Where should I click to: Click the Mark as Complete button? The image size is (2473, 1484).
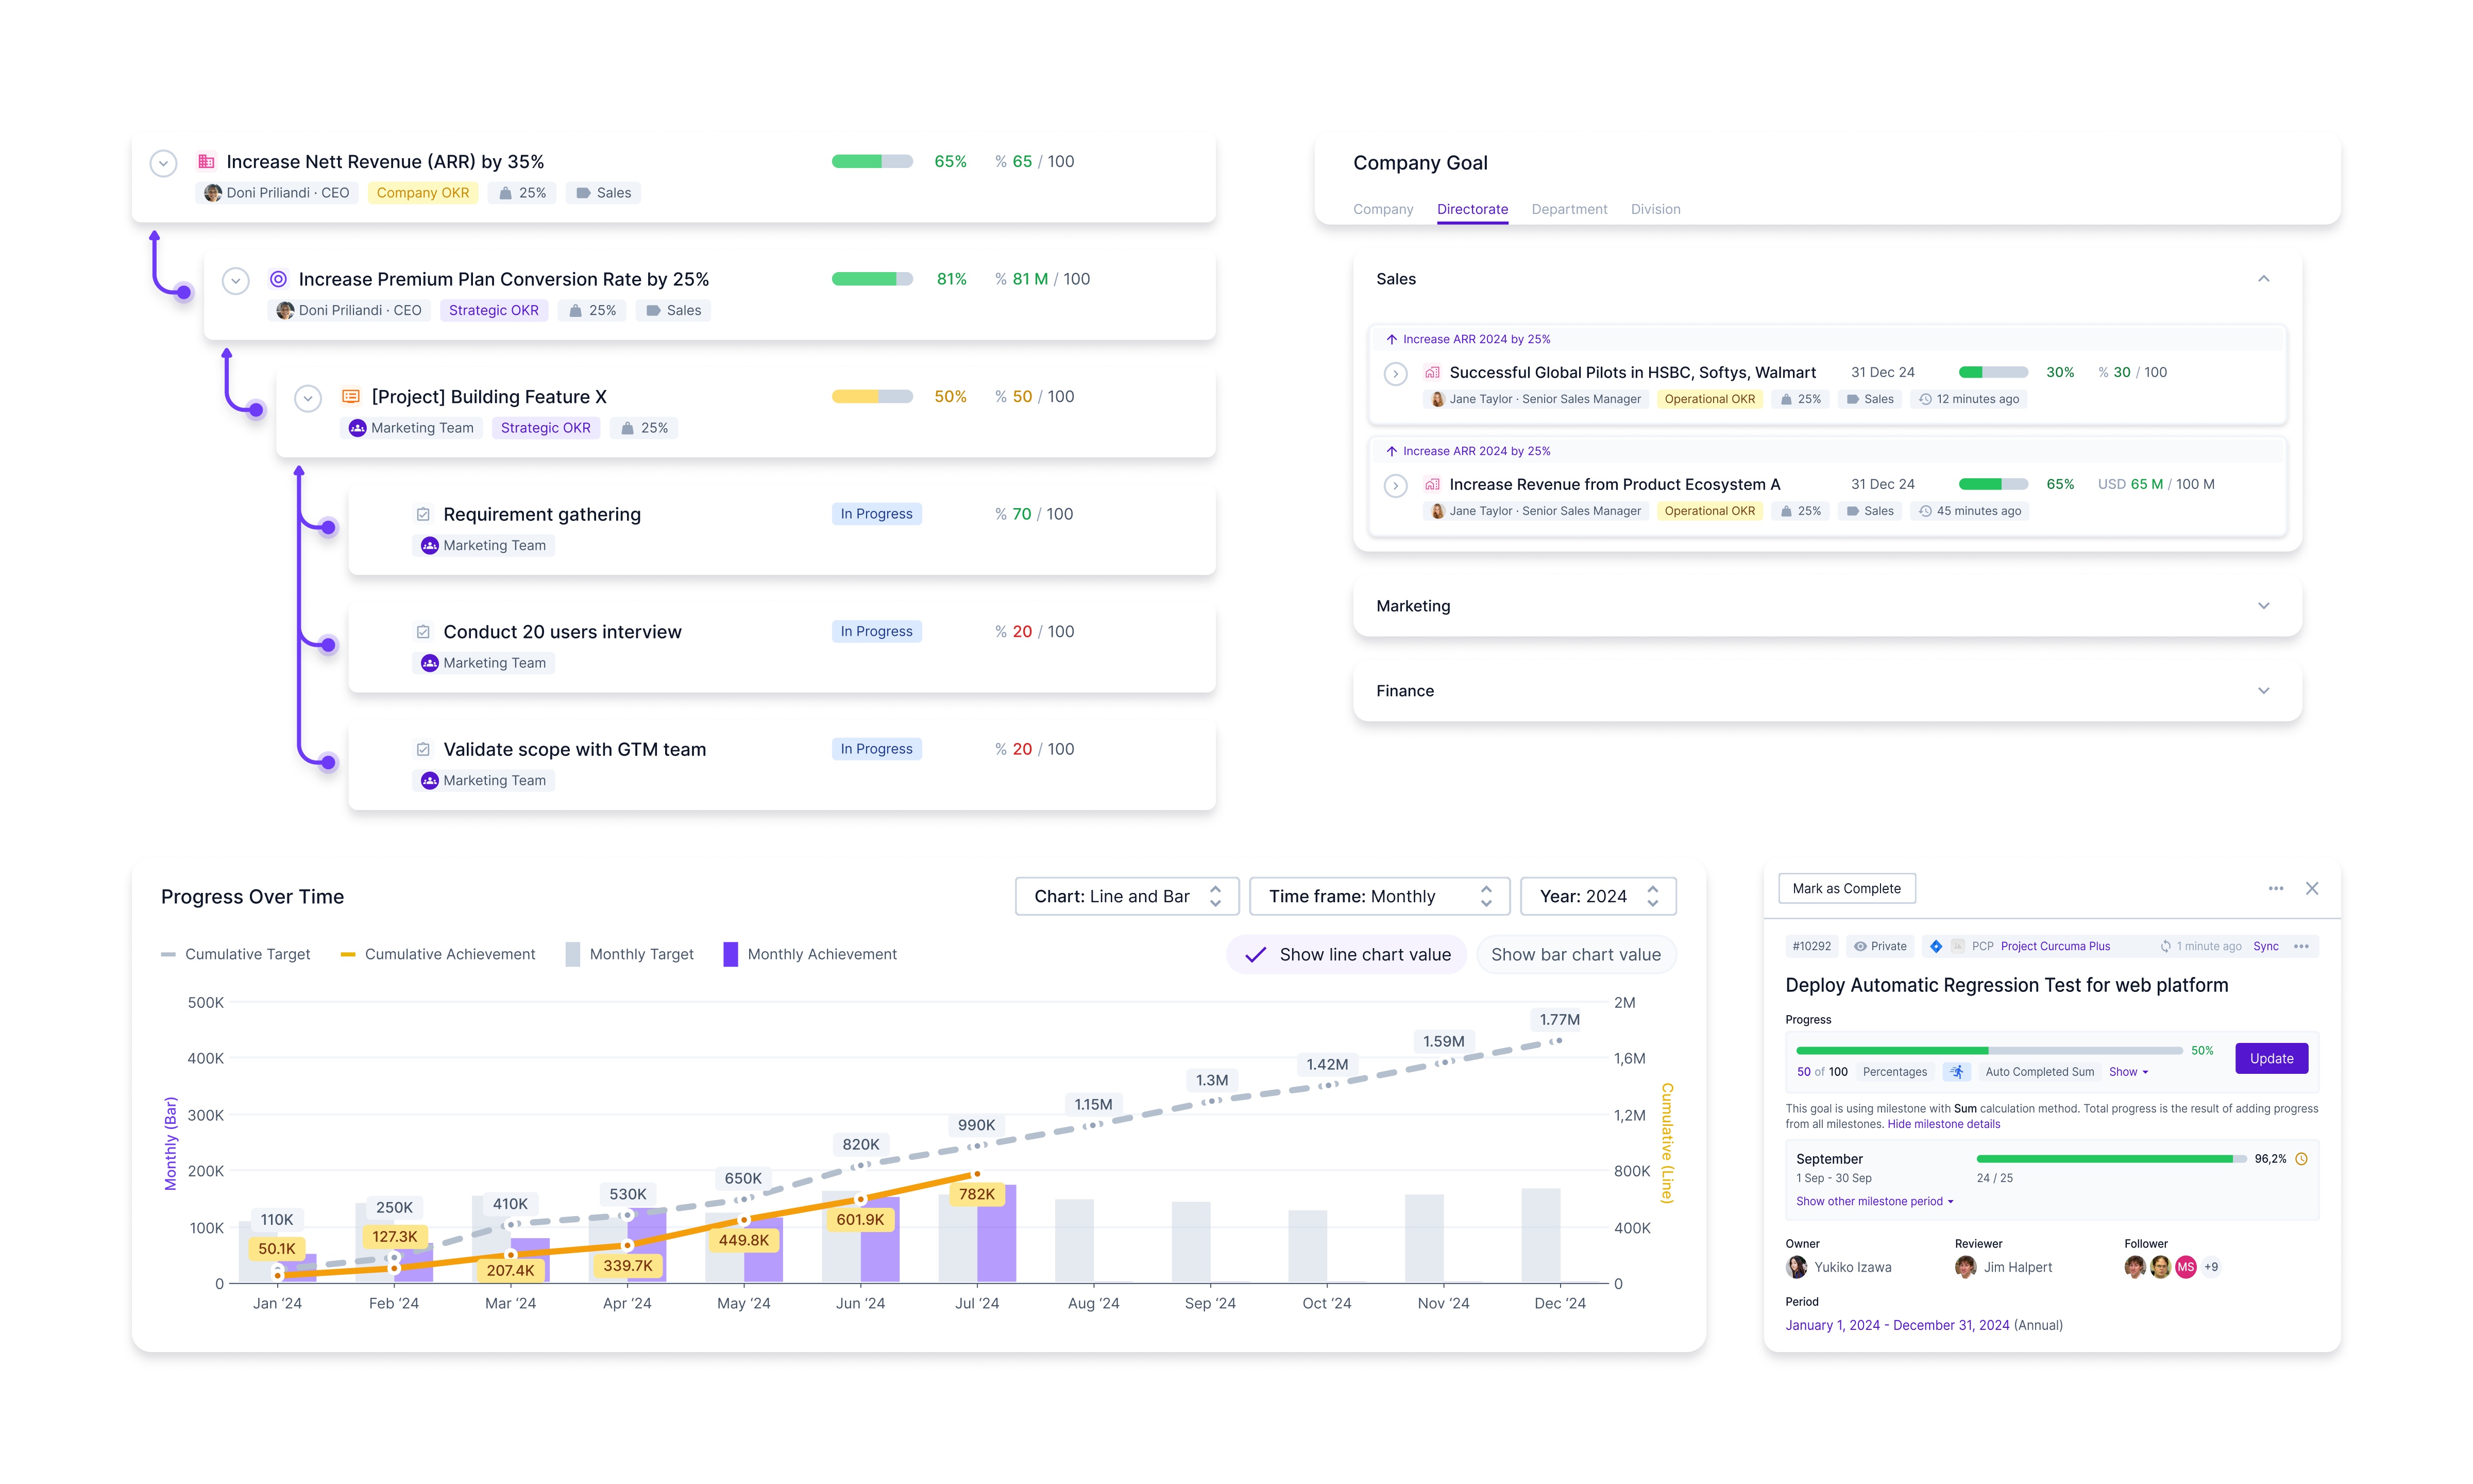pos(1847,888)
